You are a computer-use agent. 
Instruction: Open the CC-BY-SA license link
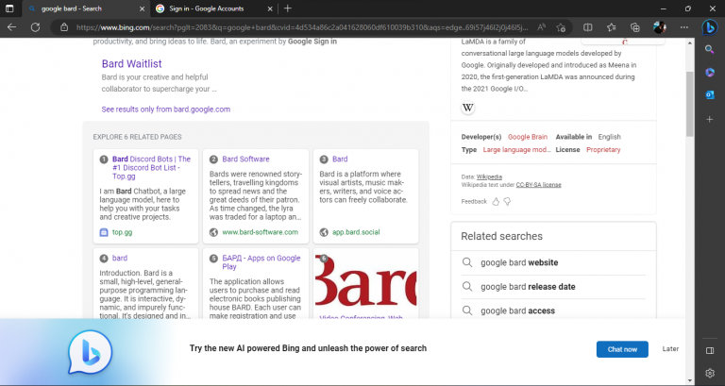539,184
